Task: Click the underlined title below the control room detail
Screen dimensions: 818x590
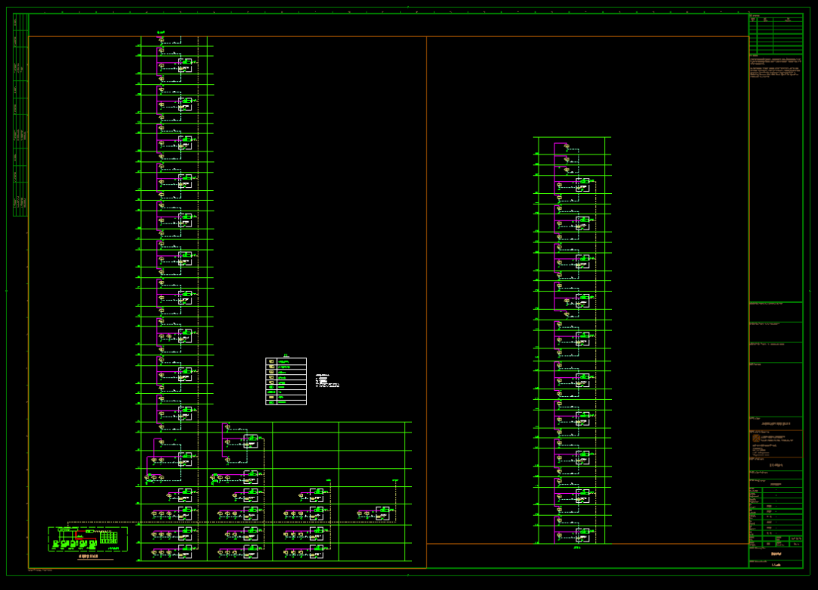Action: tap(88, 557)
